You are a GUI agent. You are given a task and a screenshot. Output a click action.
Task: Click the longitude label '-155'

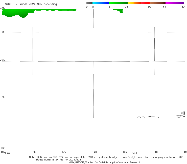[x=155, y=152]
